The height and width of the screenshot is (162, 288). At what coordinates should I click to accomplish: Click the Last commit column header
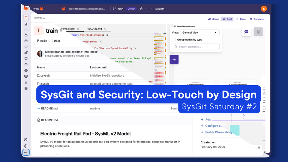point(98,67)
